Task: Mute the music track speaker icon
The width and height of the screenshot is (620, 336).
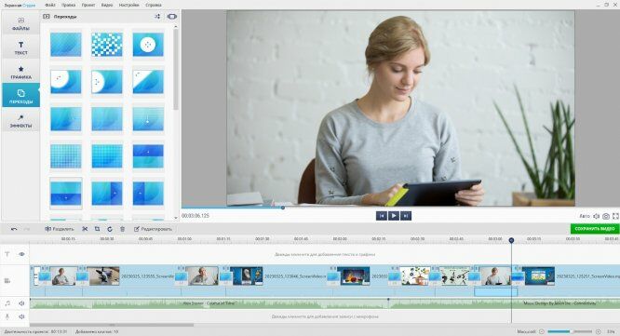Action: click(x=21, y=303)
